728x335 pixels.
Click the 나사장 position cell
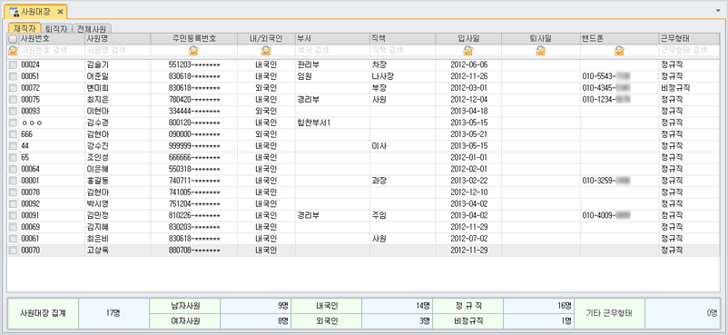point(402,76)
